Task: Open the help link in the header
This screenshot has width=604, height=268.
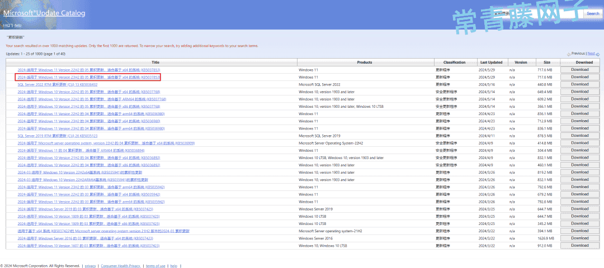Action: 18,25
